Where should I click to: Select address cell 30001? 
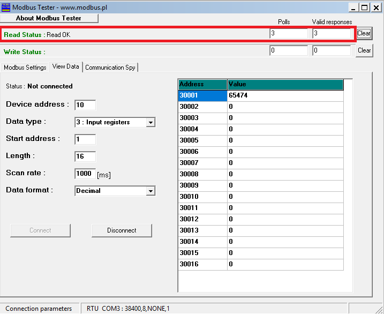(x=203, y=95)
